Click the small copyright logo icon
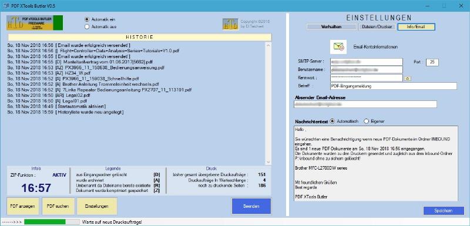This screenshot has width=470, height=226. click(x=230, y=24)
